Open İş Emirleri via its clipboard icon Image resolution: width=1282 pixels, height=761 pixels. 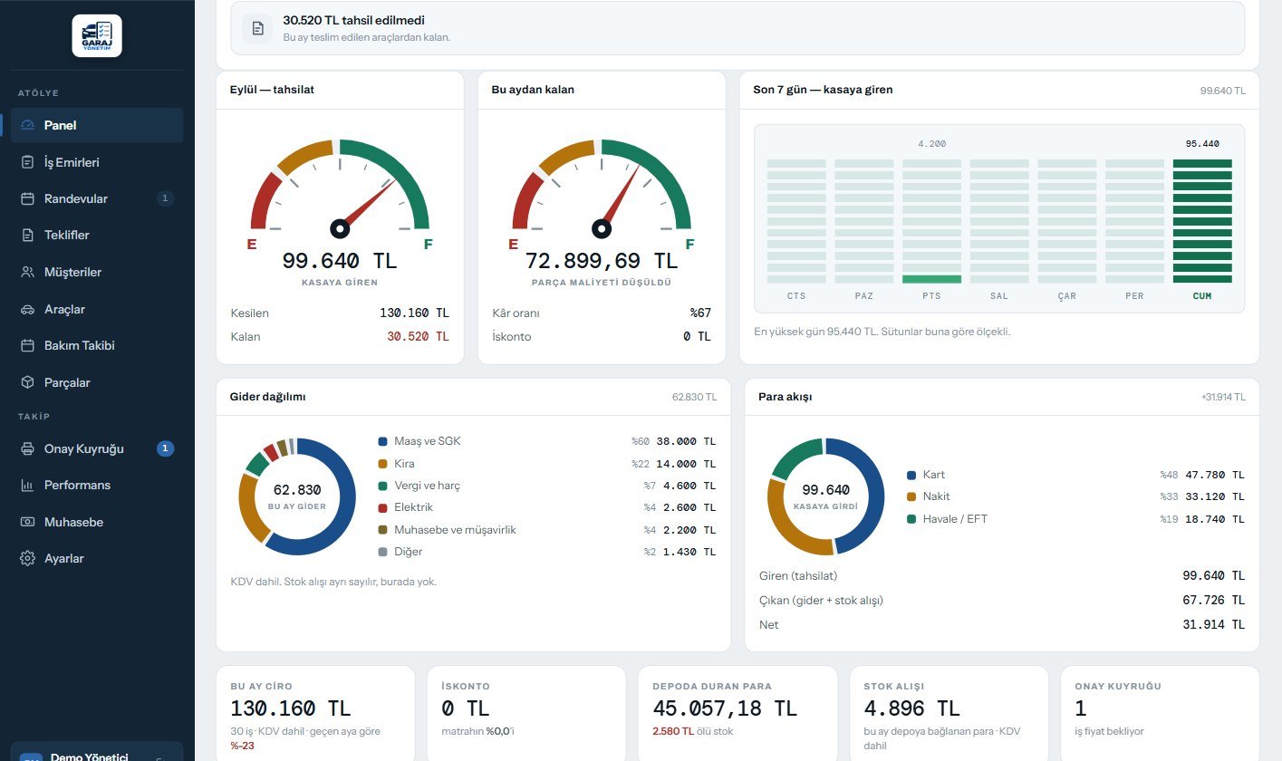pos(27,162)
